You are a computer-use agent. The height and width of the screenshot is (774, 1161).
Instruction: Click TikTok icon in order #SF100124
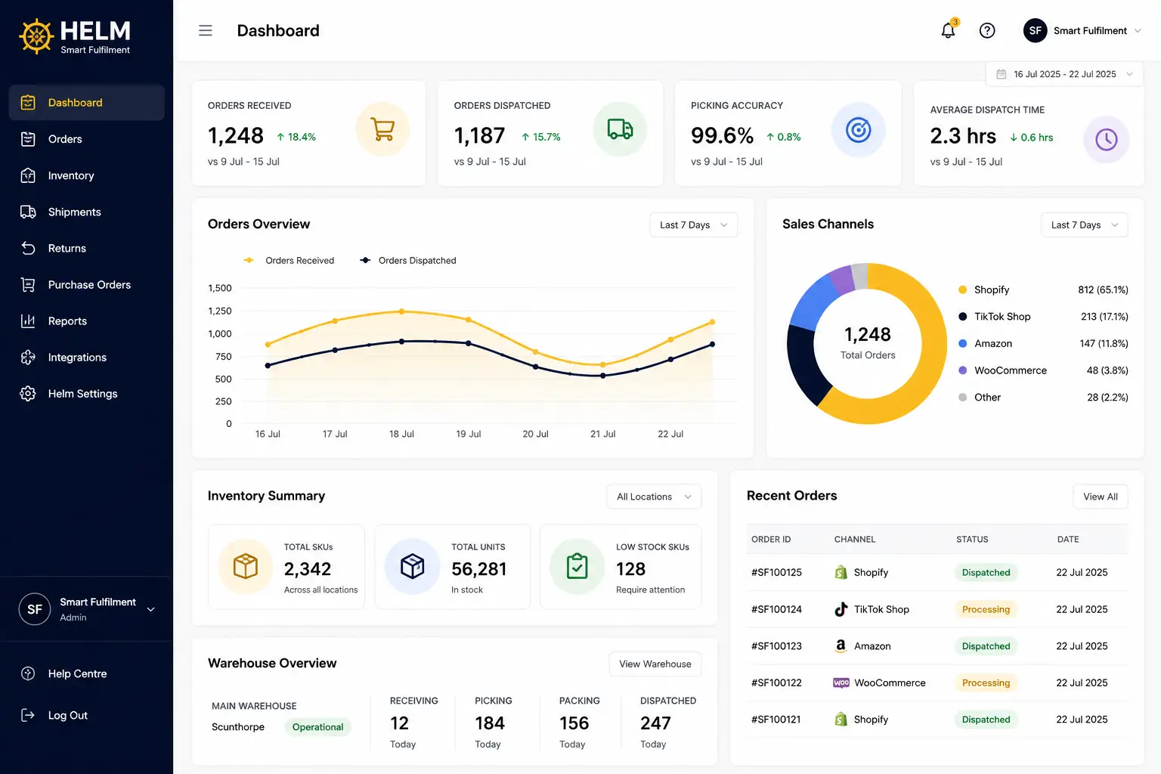841,609
